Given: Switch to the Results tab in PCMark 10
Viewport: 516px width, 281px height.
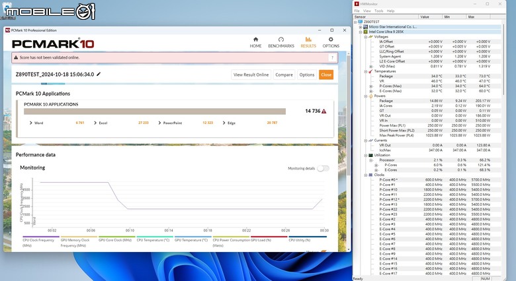Looking at the screenshot, I should coord(308,43).
